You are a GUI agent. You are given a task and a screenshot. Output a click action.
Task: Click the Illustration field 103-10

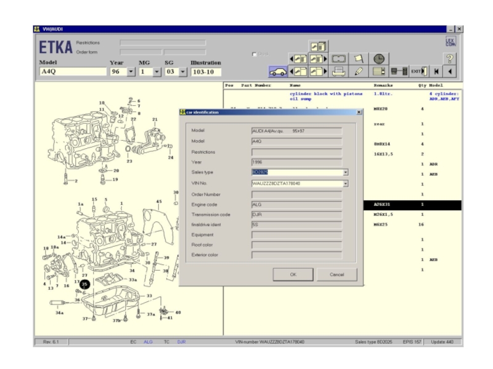[206, 72]
